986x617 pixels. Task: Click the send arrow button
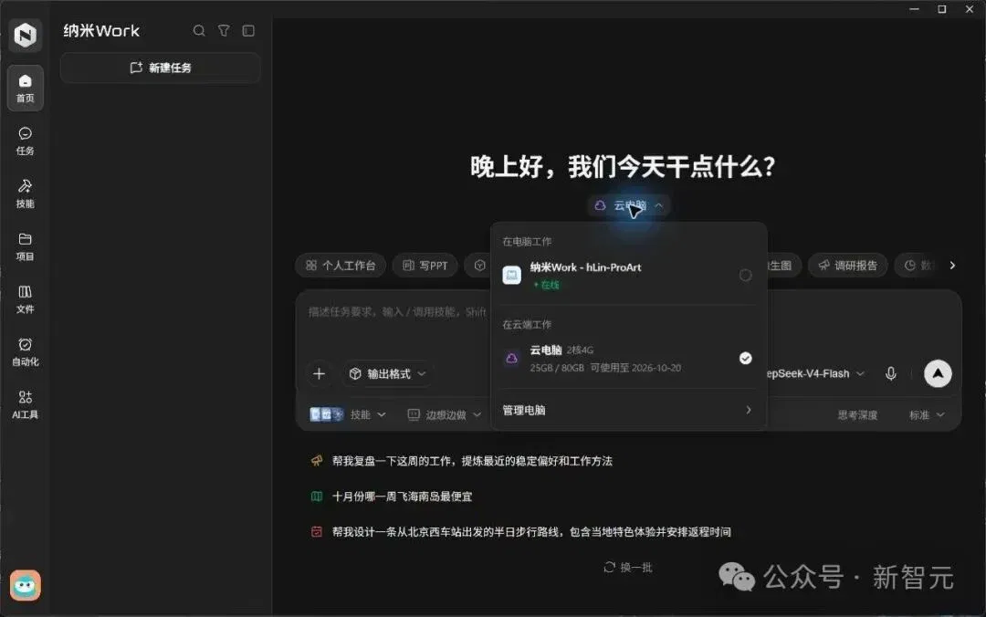pos(938,373)
